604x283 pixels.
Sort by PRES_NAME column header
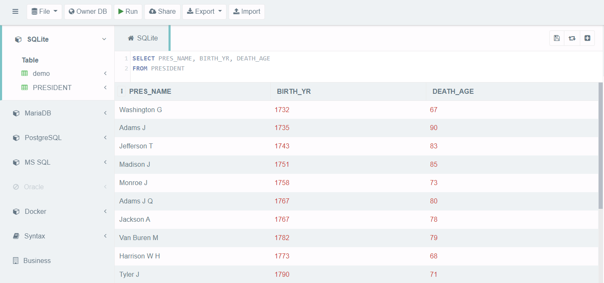150,91
